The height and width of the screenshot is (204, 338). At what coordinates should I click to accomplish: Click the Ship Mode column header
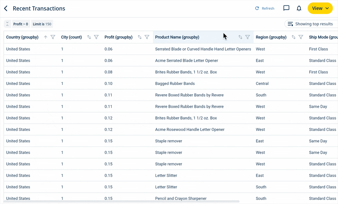(323, 37)
